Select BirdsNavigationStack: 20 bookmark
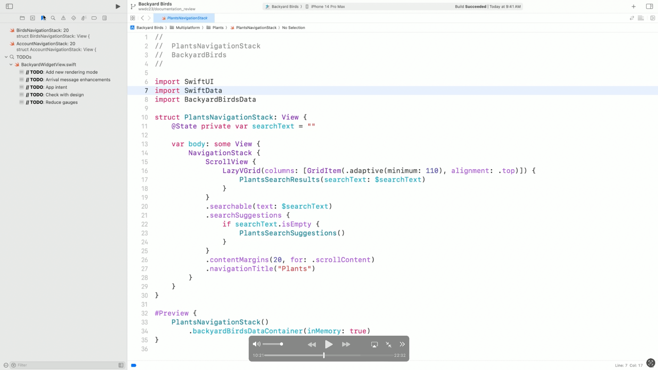The width and height of the screenshot is (658, 370). pyautogui.click(x=63, y=33)
